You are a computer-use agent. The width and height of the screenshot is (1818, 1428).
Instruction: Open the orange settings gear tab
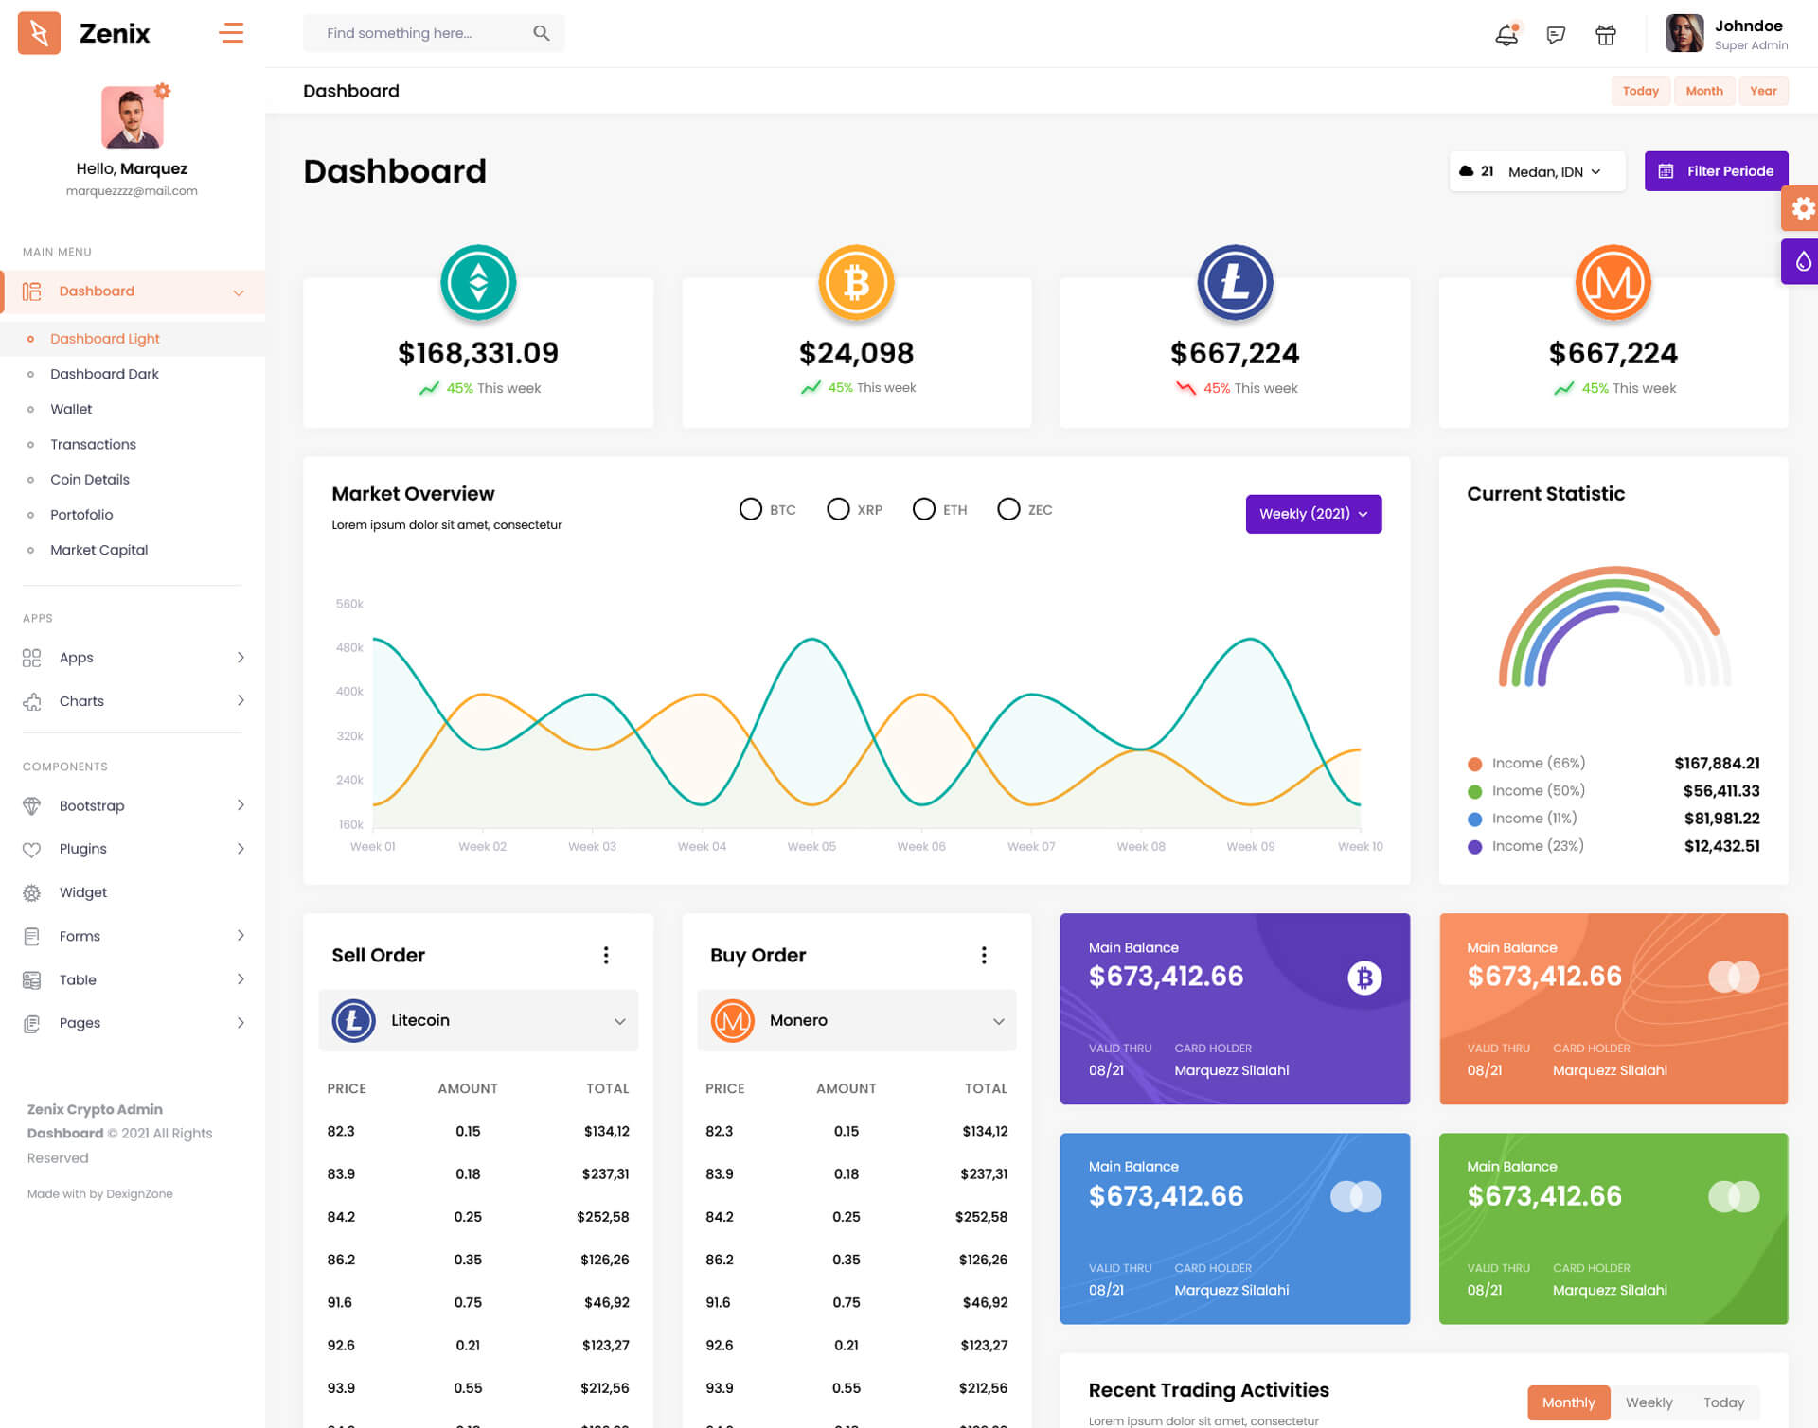point(1802,208)
